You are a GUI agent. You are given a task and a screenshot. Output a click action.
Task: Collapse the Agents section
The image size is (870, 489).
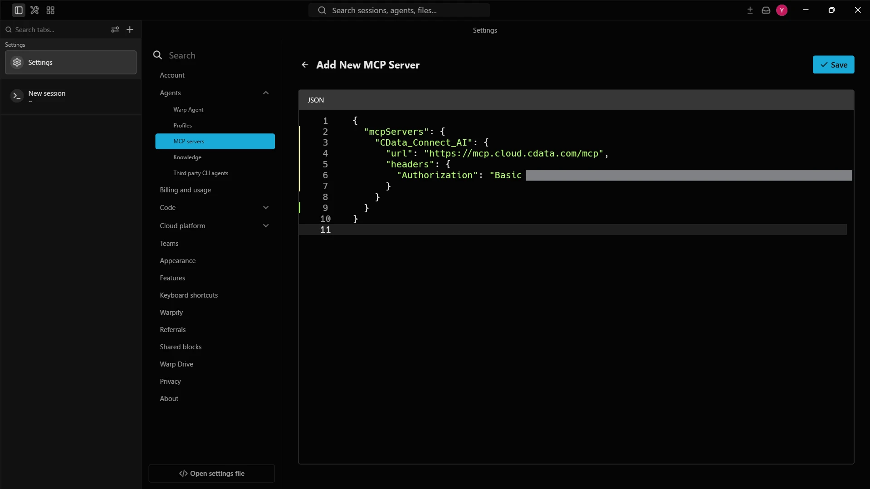(266, 93)
